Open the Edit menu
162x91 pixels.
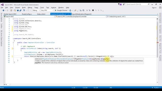click(7, 8)
